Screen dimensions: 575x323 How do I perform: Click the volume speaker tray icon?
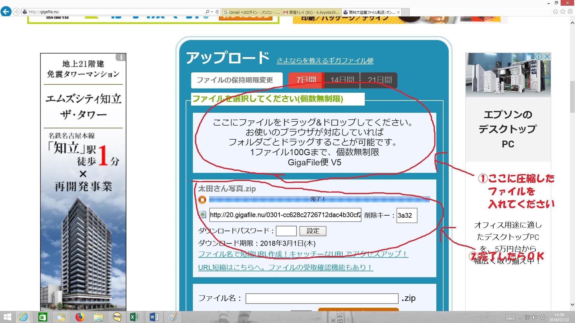[535, 317]
